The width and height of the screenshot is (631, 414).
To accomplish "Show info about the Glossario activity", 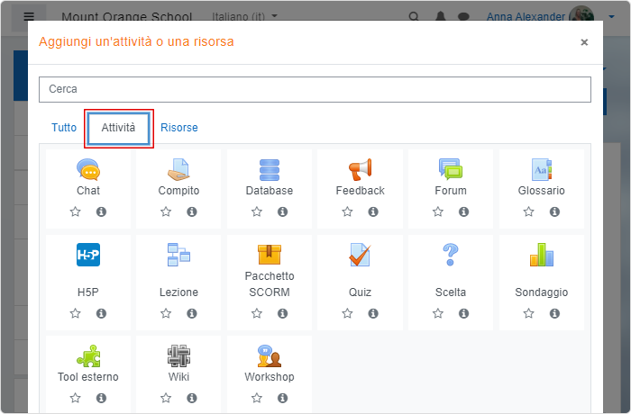I will [554, 211].
